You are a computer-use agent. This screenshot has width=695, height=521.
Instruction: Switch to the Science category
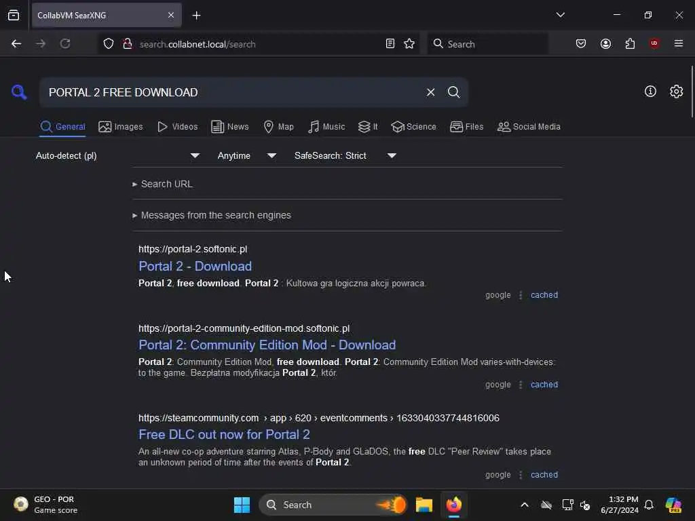coord(413,127)
